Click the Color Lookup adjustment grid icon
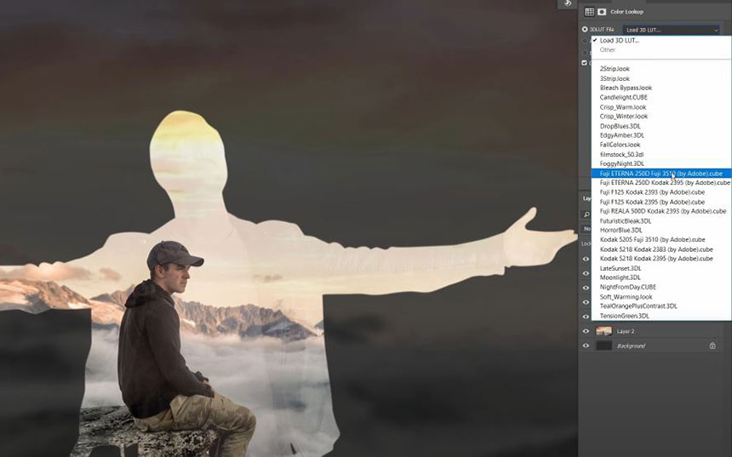 (589, 12)
